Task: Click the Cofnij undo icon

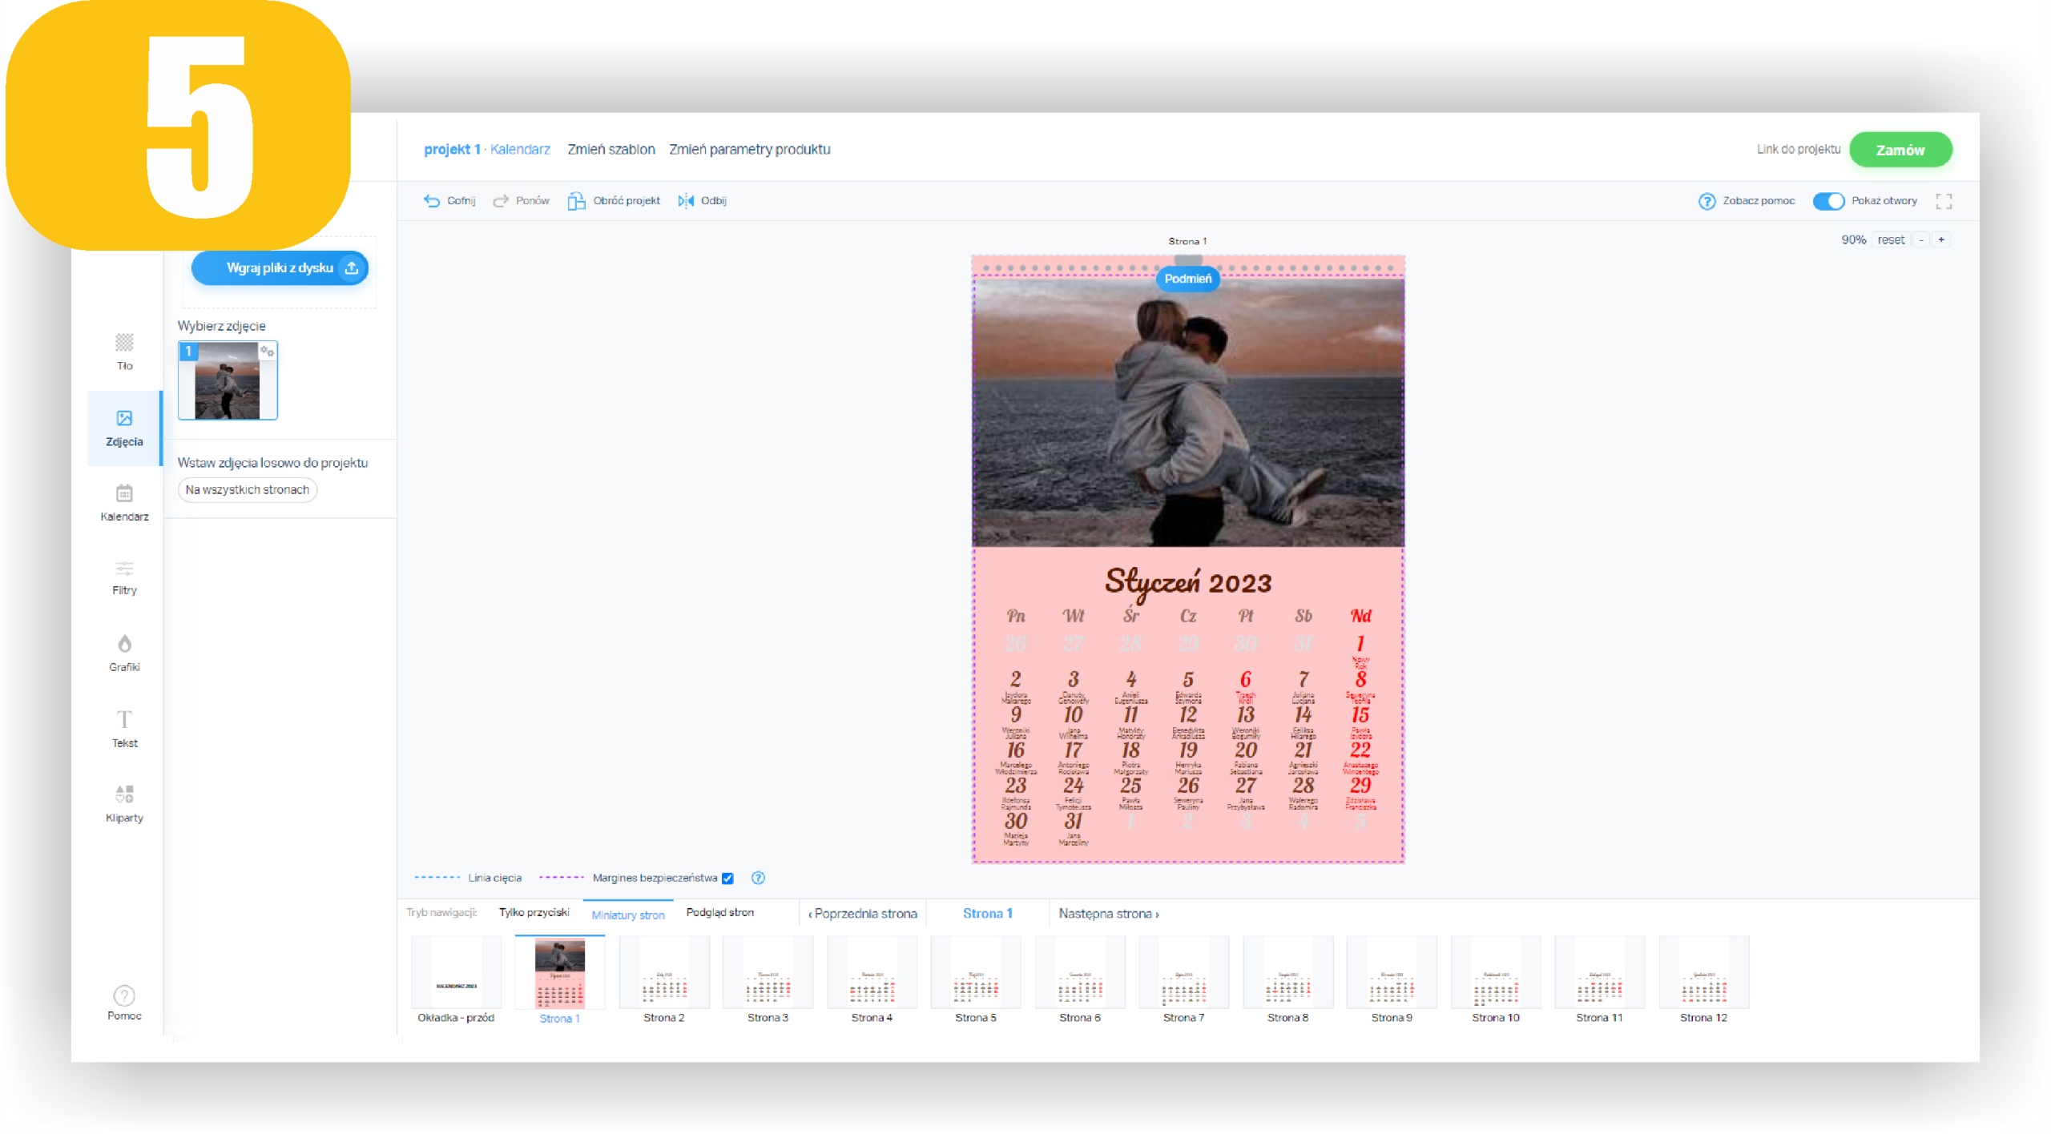Action: [x=432, y=201]
